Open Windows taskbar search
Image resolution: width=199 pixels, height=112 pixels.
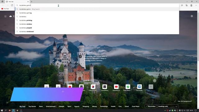click(x=6, y=110)
